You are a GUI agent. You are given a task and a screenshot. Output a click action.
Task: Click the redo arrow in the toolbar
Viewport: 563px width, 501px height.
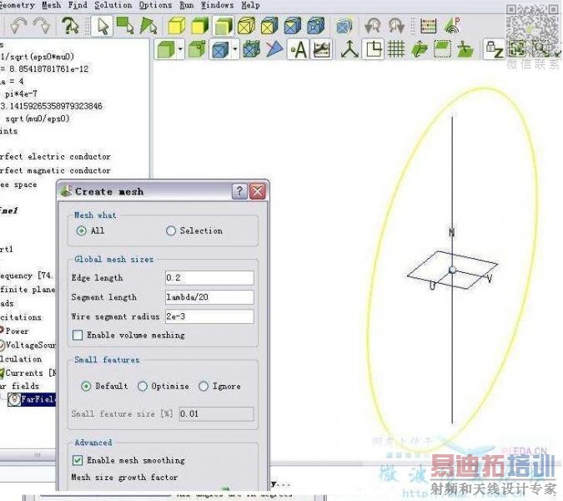(42, 26)
